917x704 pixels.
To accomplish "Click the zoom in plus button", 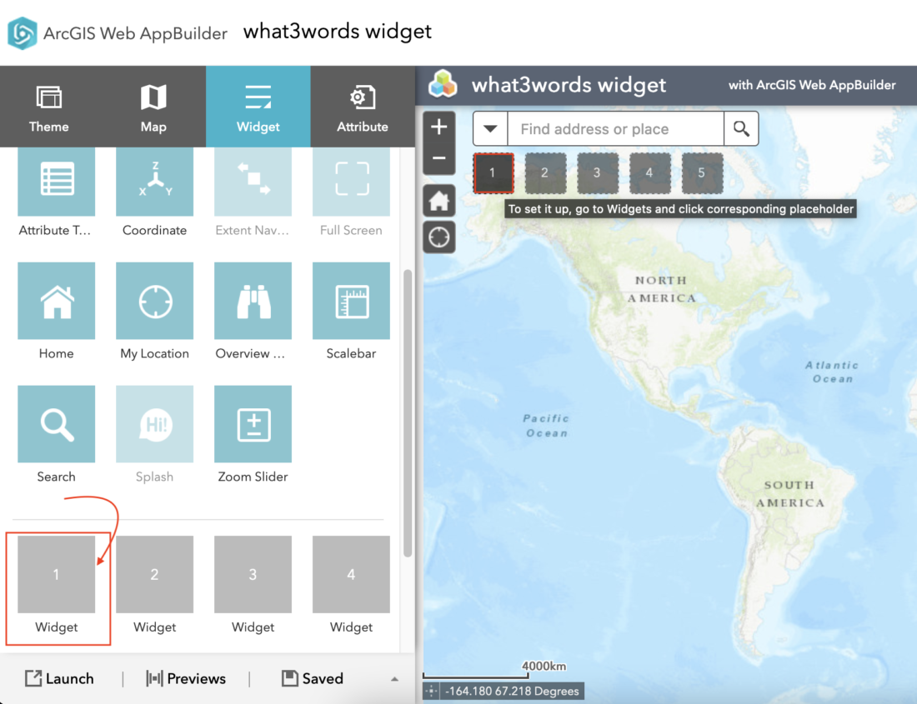I will coord(439,127).
